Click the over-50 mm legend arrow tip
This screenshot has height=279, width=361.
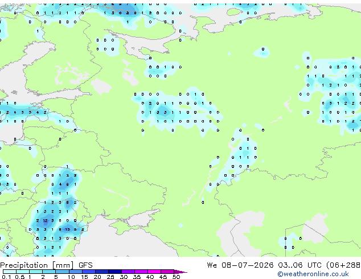[x=180, y=272]
